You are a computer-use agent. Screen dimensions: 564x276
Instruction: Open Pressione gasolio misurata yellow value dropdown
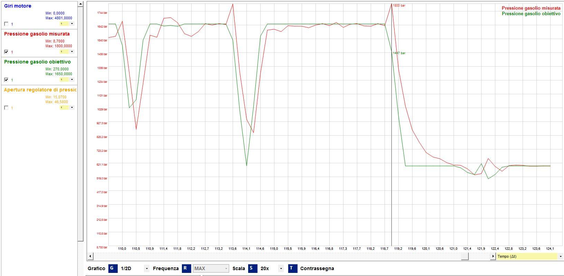[72, 52]
